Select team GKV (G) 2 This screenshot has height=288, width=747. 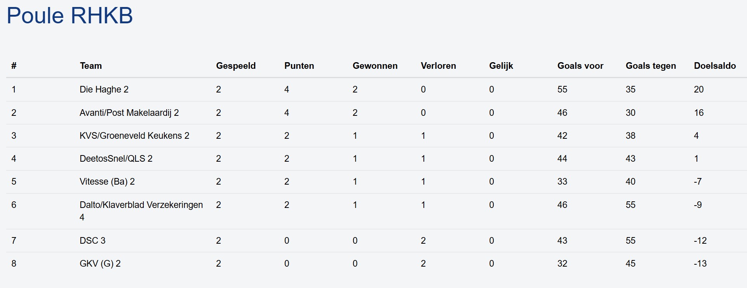(x=100, y=264)
